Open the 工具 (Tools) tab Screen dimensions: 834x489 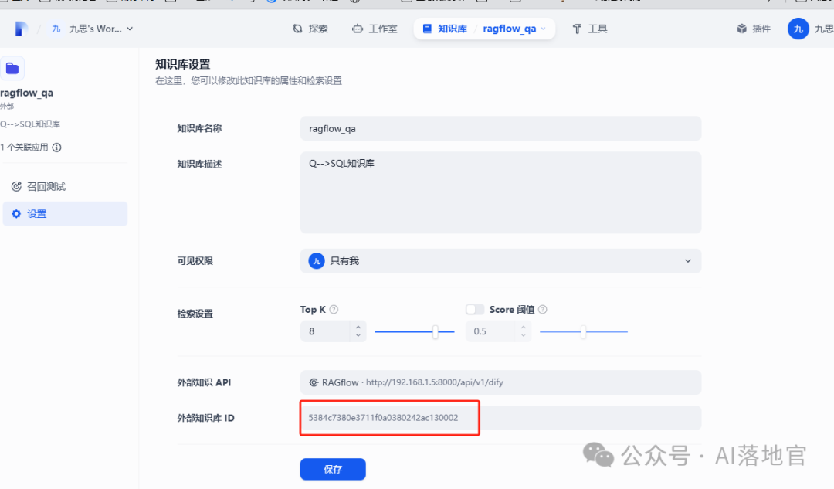(589, 29)
